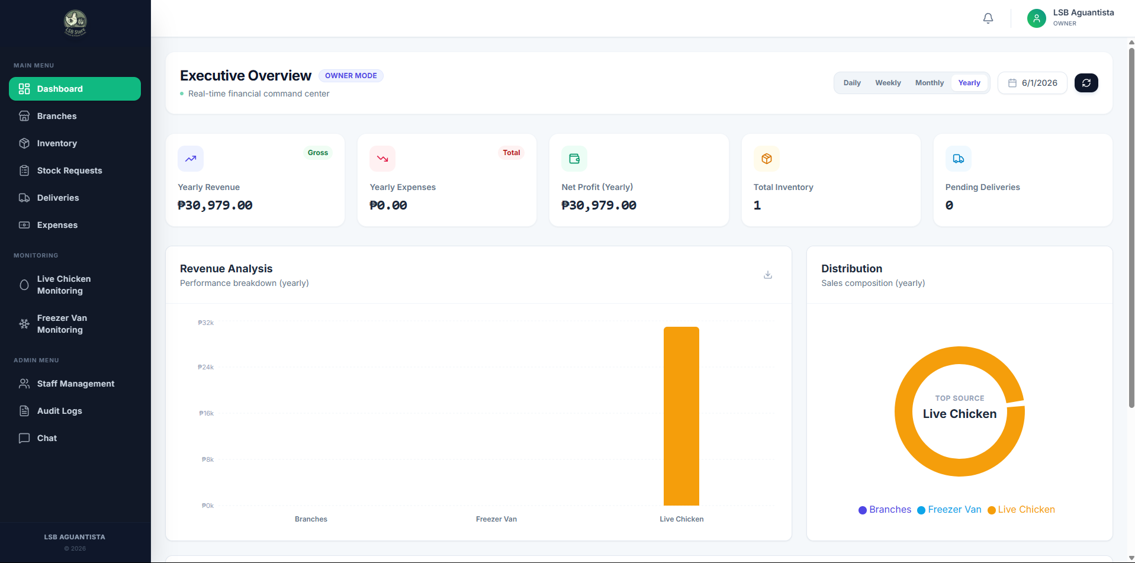Click the Pending Deliveries label

(x=982, y=187)
